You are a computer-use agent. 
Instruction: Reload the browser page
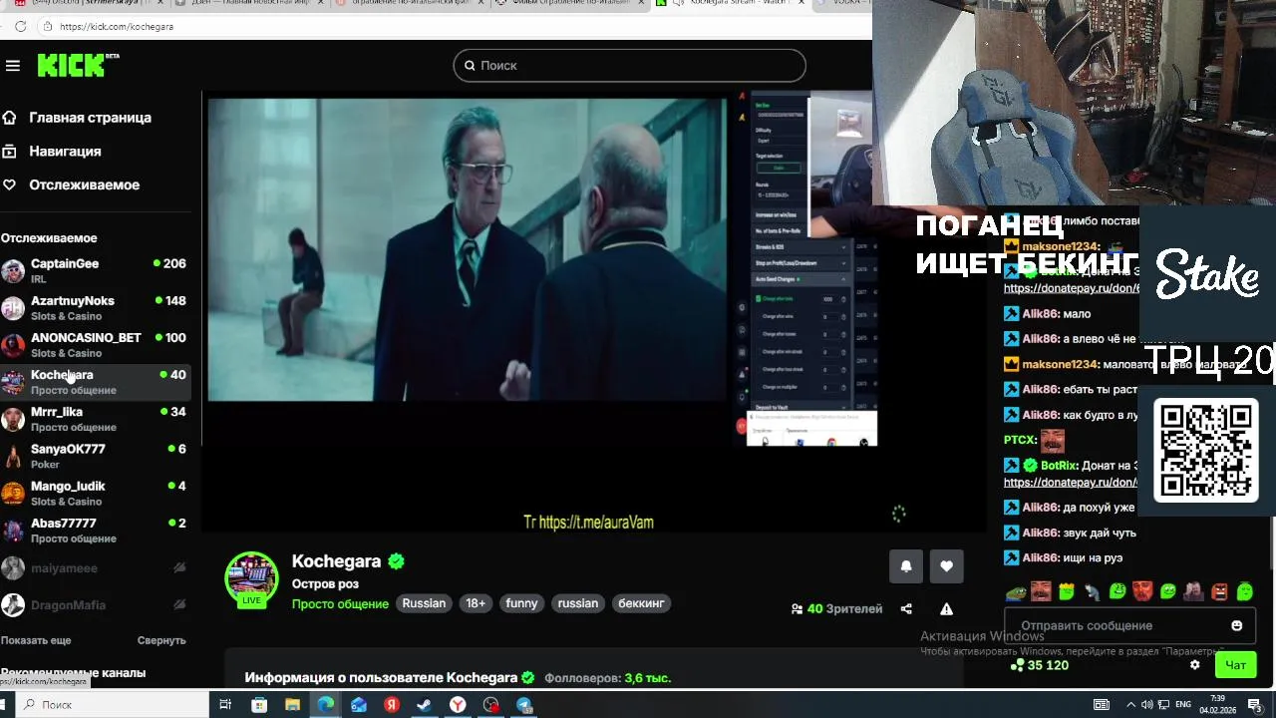[x=20, y=27]
